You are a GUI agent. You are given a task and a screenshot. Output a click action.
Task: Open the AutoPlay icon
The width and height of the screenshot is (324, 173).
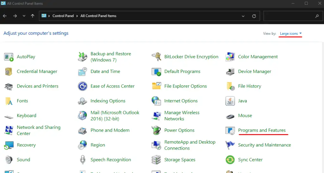[9, 57]
